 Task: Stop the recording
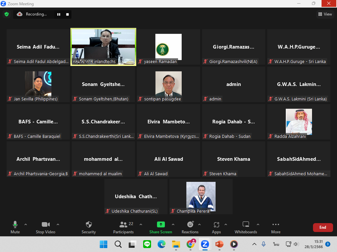click(67, 14)
